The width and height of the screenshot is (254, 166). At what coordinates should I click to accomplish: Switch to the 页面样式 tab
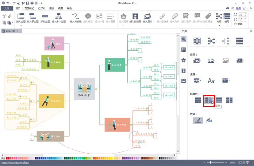point(29,9)
